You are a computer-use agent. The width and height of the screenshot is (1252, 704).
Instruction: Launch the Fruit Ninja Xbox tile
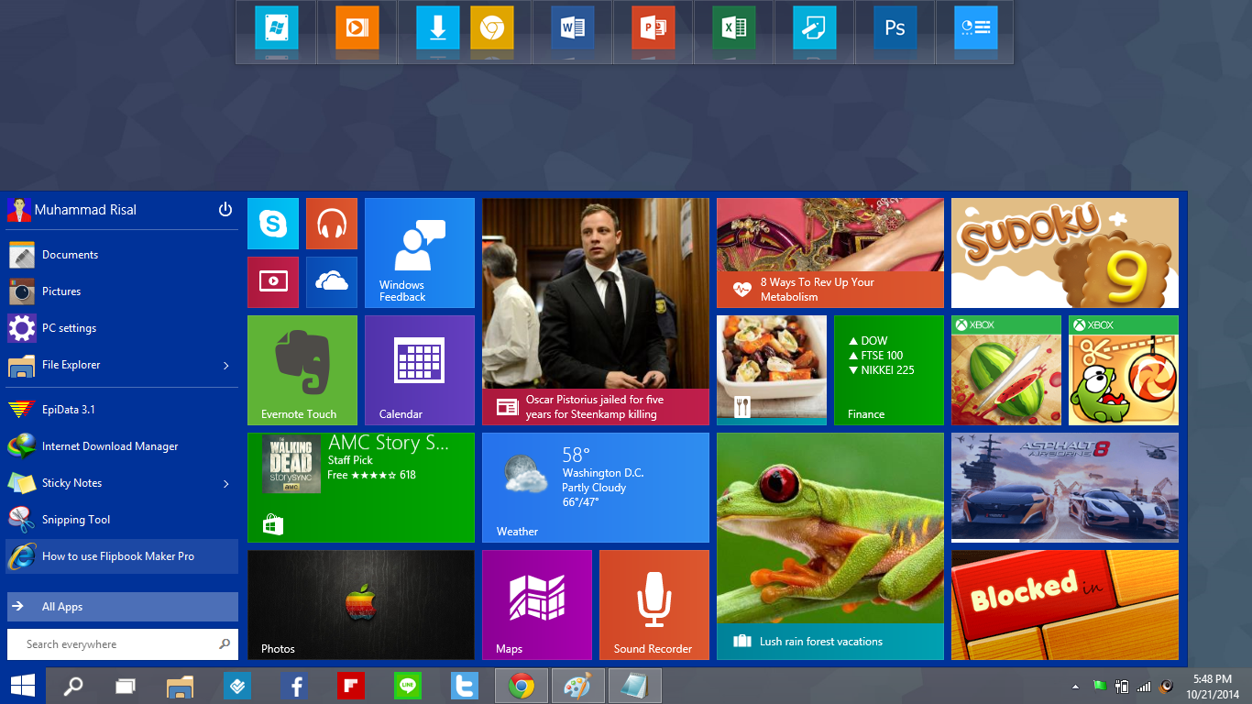[x=1006, y=370]
